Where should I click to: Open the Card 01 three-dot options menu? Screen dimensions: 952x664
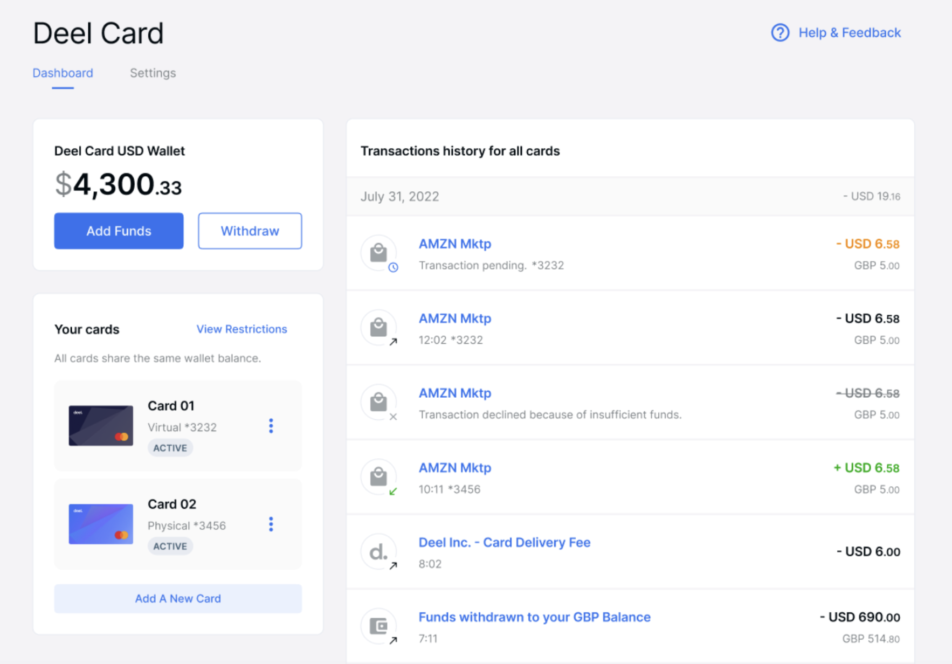[271, 426]
